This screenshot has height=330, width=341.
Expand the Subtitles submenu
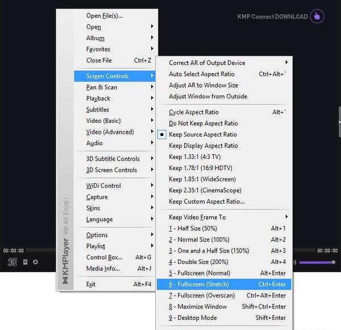pos(115,110)
